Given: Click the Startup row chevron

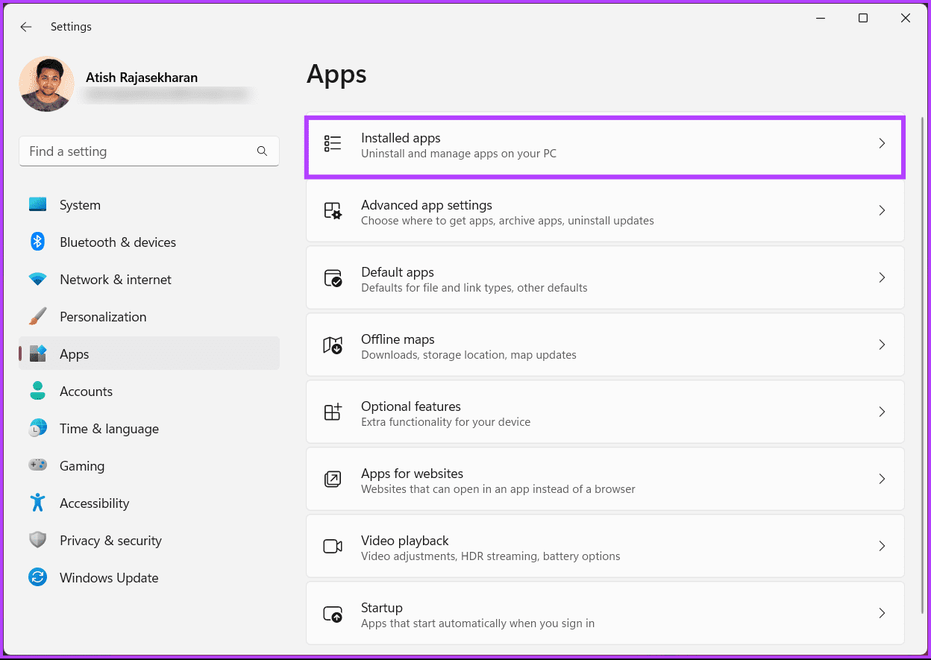Looking at the screenshot, I should (882, 613).
